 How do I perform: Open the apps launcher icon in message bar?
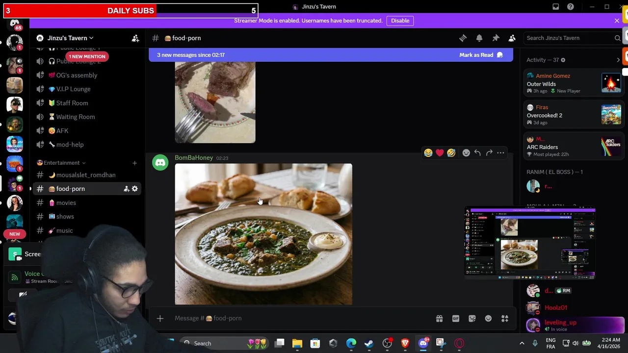pos(505,319)
